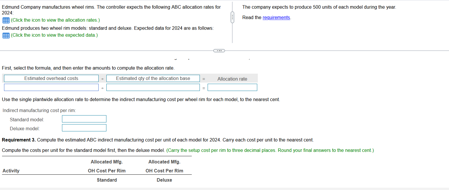Click the green expected data hint text

click(54, 35)
